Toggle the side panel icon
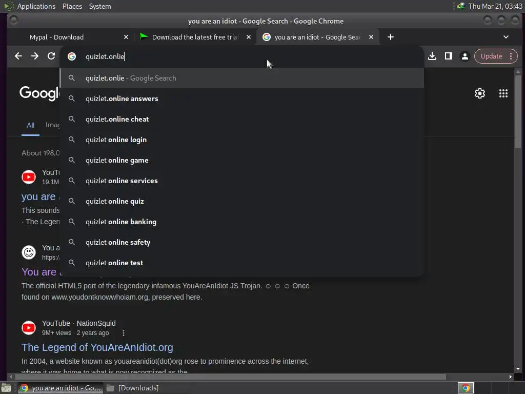 (449, 56)
